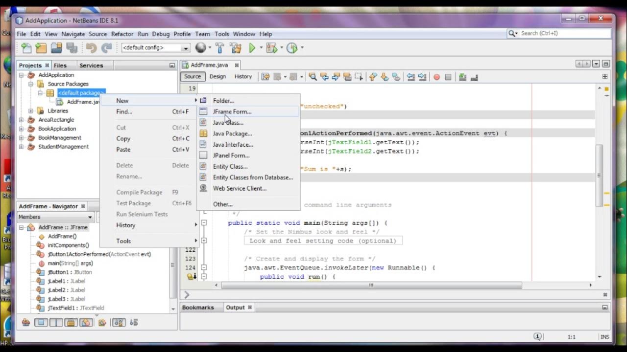Toggle Show Fields filter in Navigator
The image size is (627, 352).
point(41,322)
